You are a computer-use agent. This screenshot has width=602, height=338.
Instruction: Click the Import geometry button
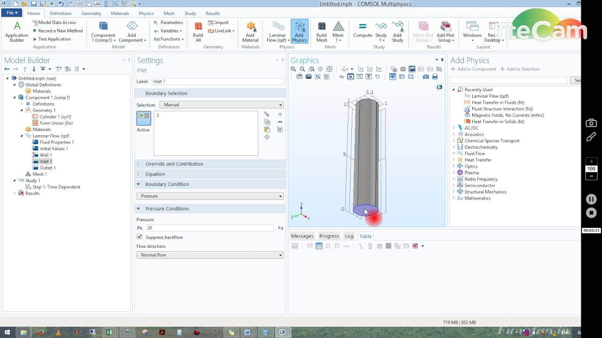tap(218, 22)
